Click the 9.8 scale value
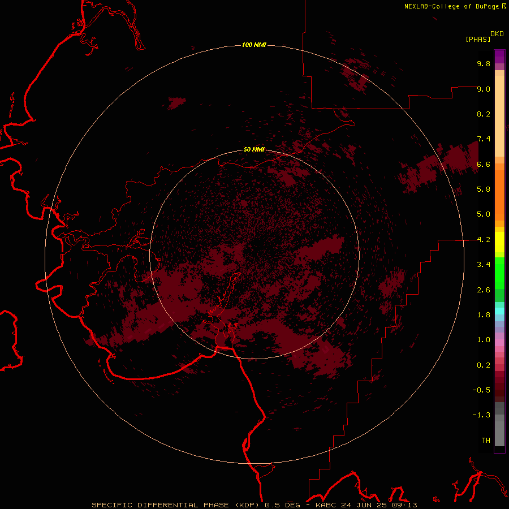 pos(484,63)
